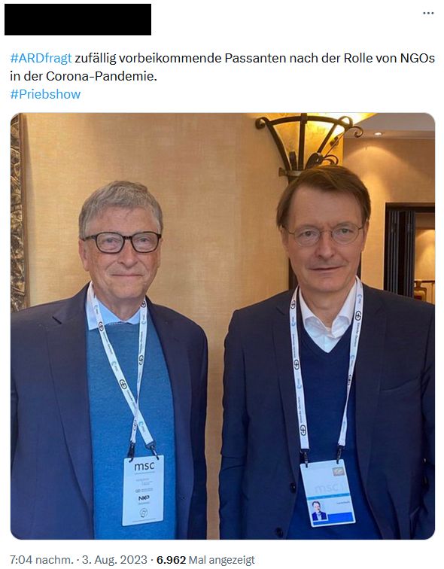Click the dark doorway behind right man
Image resolution: width=444 pixels, height=569 pixels.
click(400, 250)
